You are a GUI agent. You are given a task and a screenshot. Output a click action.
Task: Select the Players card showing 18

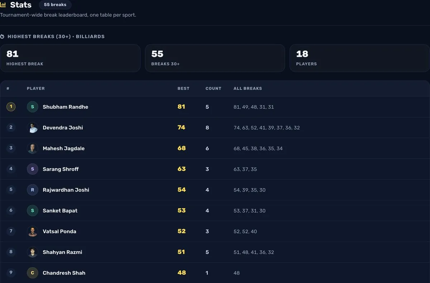click(359, 58)
